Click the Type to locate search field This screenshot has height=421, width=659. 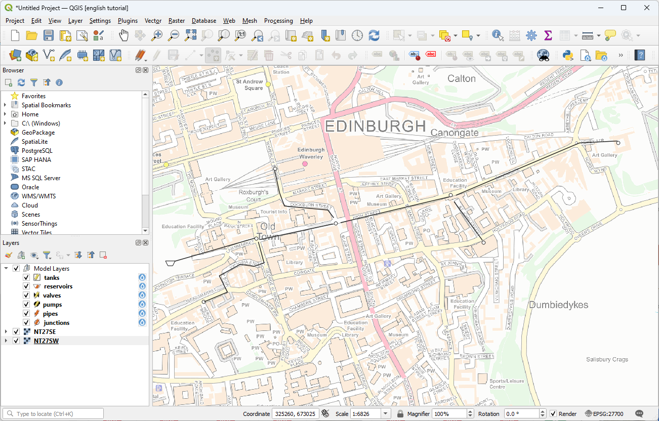pyautogui.click(x=56, y=414)
